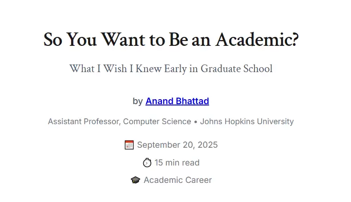Viewport: 351px width, 202px height.
Task: Click the word "Academic?" in the main heading
Action: 257,40
